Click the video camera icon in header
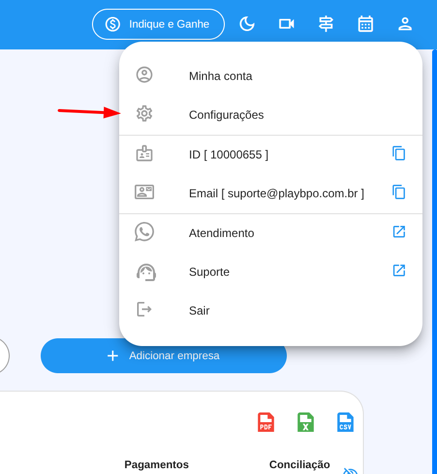The image size is (437, 474). 286,24
